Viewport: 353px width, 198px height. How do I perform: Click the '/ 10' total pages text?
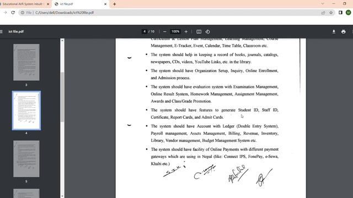[152, 32]
